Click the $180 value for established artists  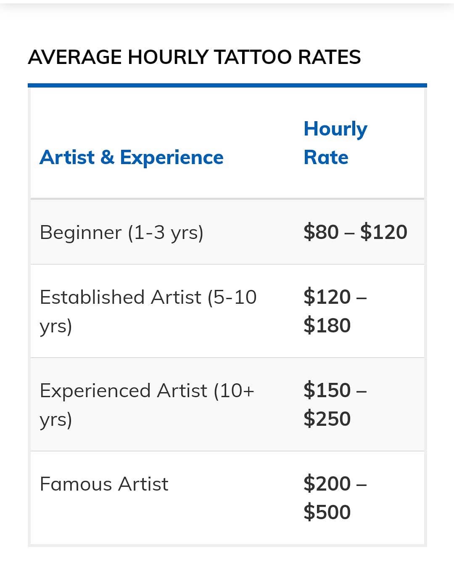(x=327, y=325)
